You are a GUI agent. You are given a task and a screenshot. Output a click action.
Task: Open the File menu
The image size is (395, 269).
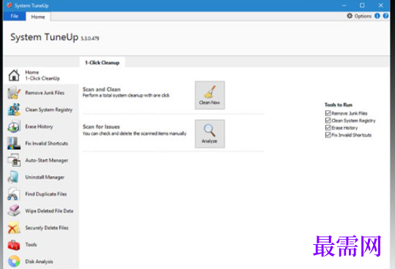coord(15,16)
